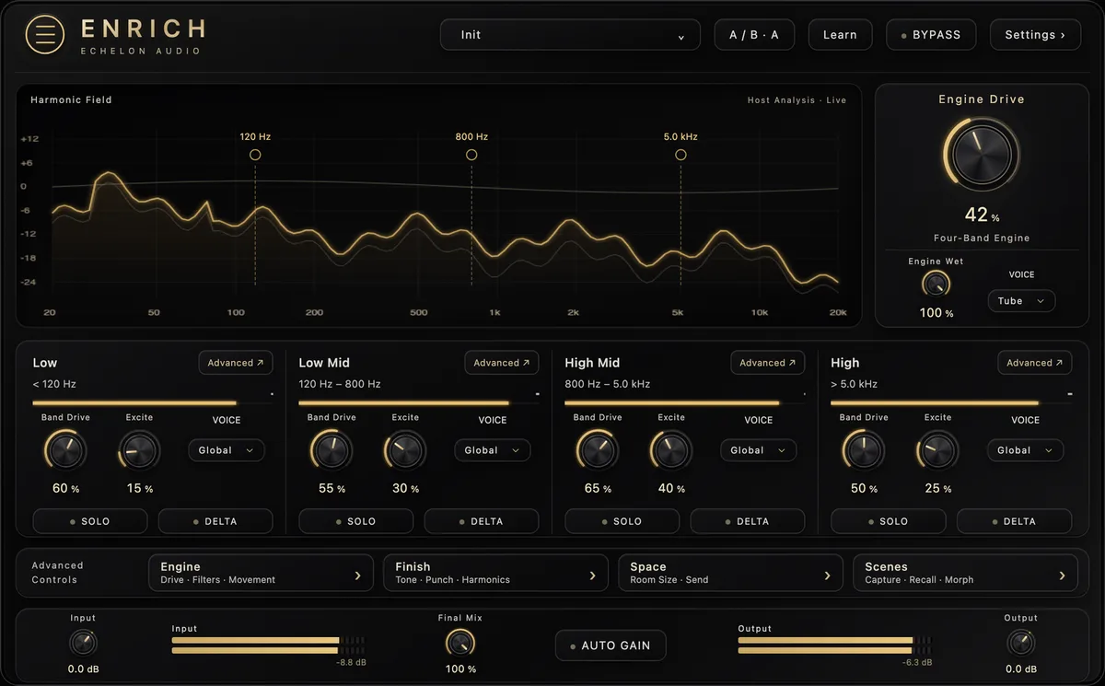The width and height of the screenshot is (1105, 686).
Task: Click the Host Analysis · Live label
Action: pos(797,100)
